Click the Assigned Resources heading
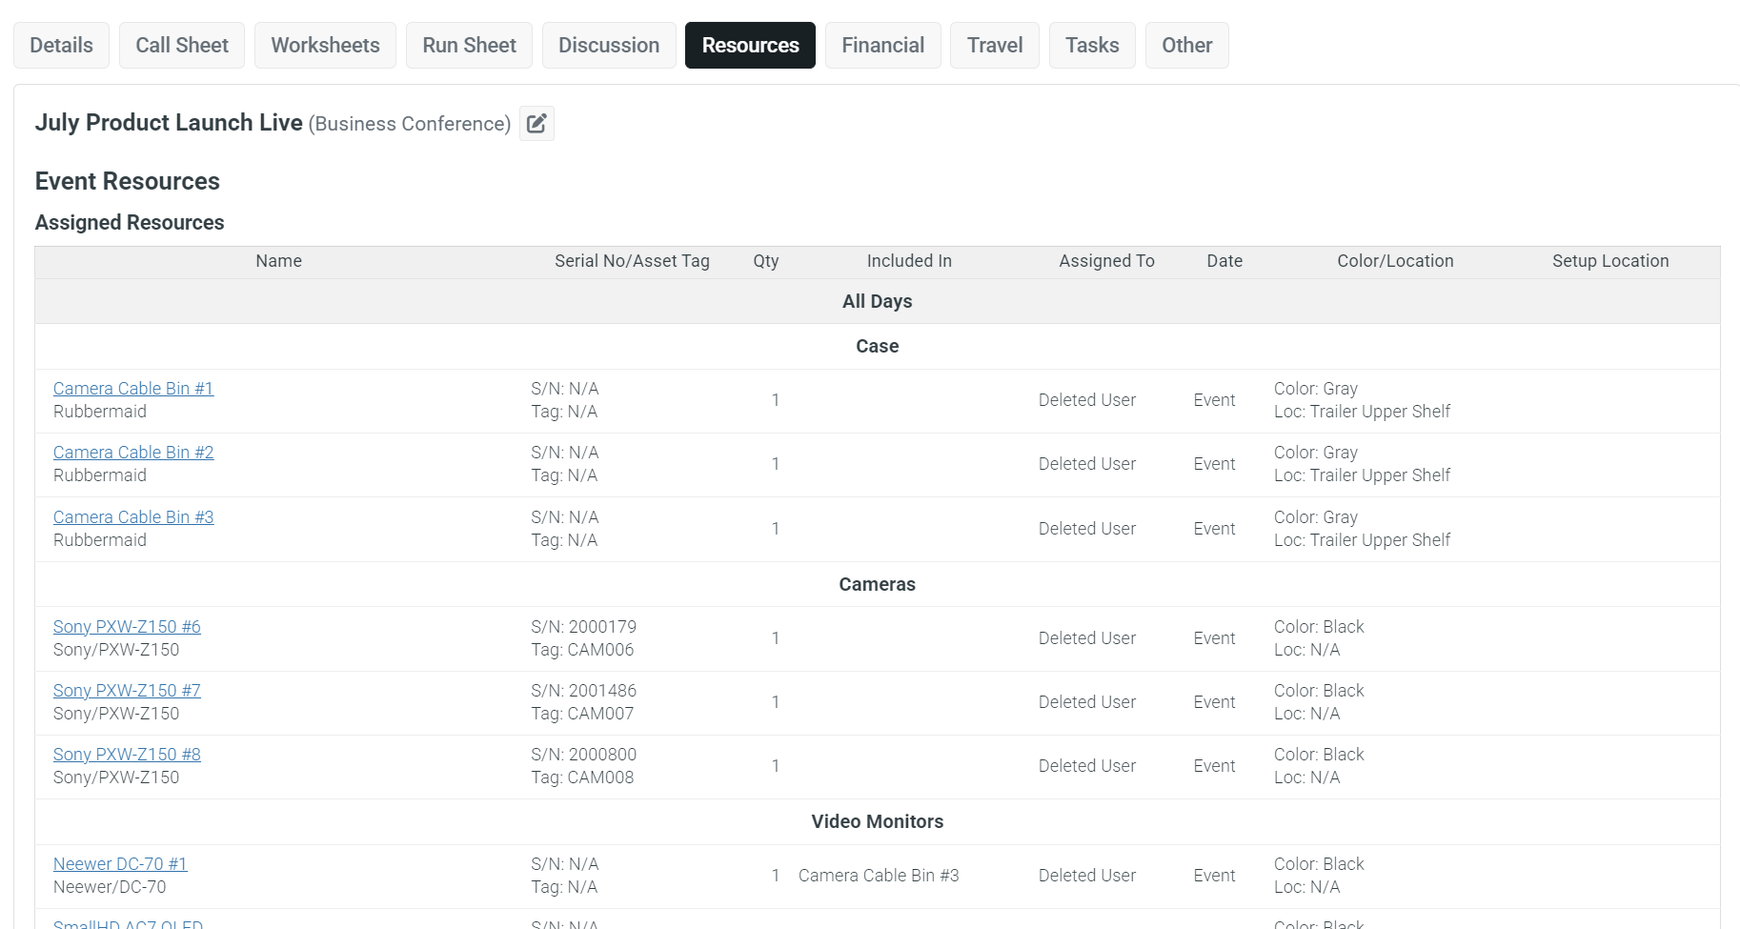 coord(130,222)
